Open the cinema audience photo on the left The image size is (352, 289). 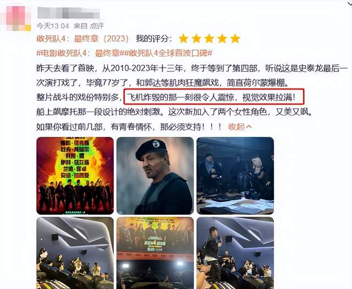click(x=75, y=253)
